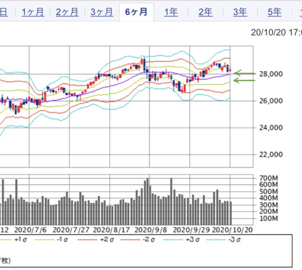Click the 2020/9/8 date label
302x270 pixels.
tap(151, 230)
